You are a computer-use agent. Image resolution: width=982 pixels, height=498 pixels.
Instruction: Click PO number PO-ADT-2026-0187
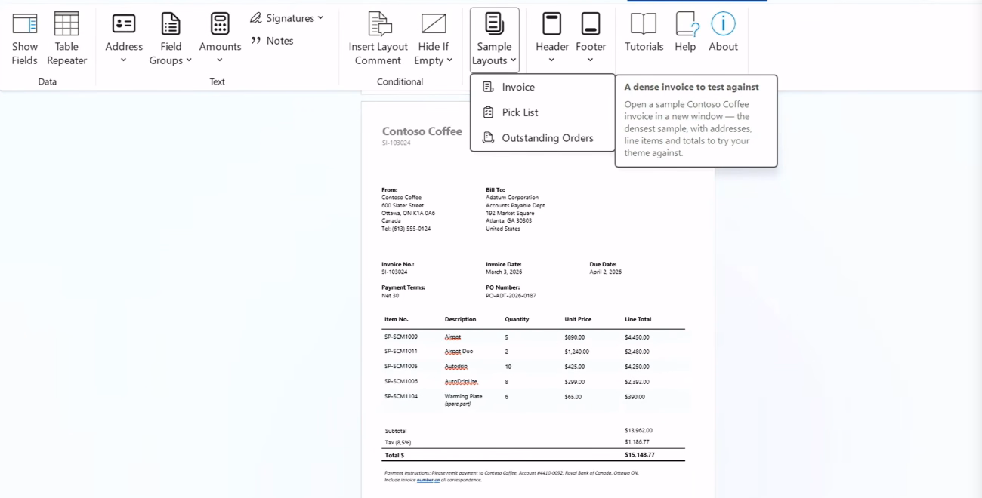point(511,296)
